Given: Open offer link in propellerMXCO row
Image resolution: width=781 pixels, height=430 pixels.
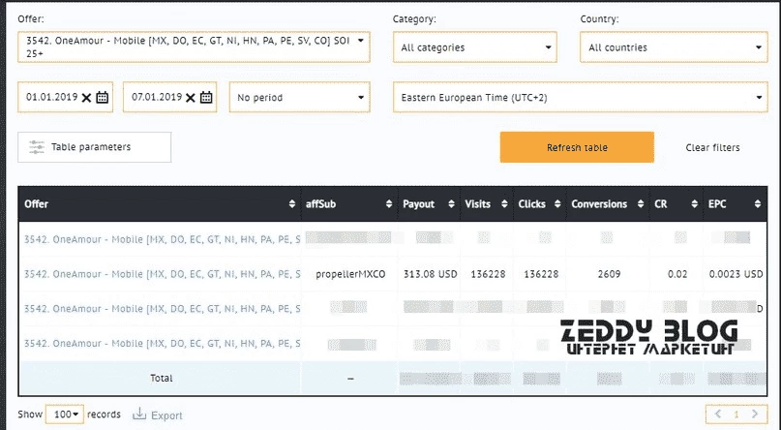Looking at the screenshot, I should coord(162,274).
